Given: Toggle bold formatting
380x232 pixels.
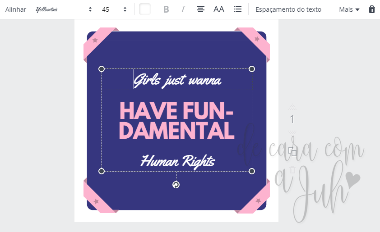Looking at the screenshot, I should pos(166,9).
